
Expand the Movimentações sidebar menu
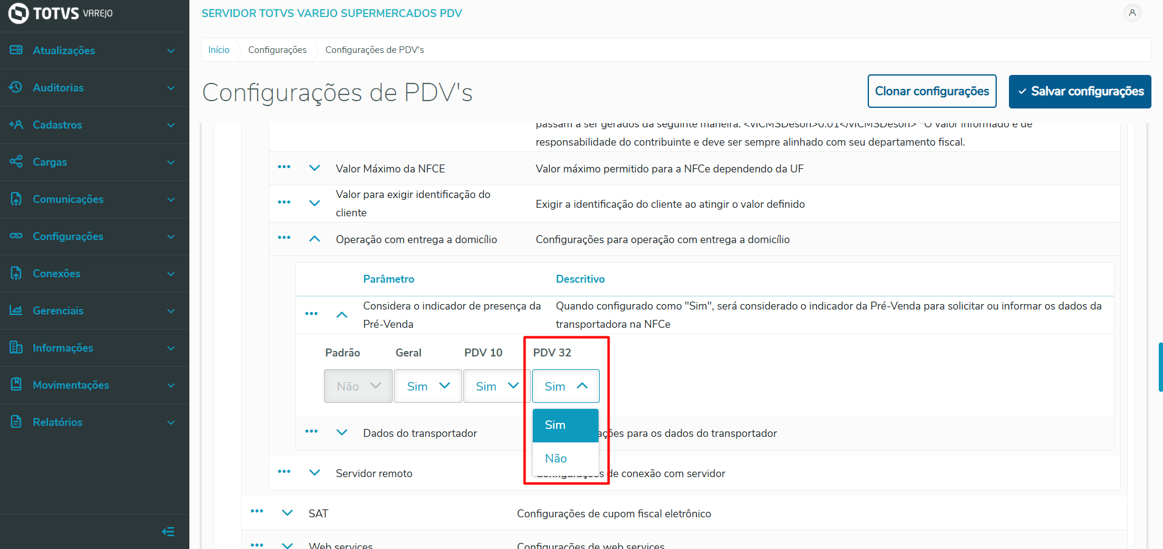(171, 385)
